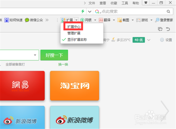Click the 截图 screenshot icon

coord(120,20)
